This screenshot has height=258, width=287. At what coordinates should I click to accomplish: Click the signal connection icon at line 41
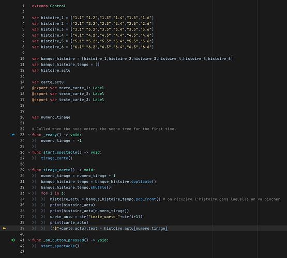tap(13, 240)
